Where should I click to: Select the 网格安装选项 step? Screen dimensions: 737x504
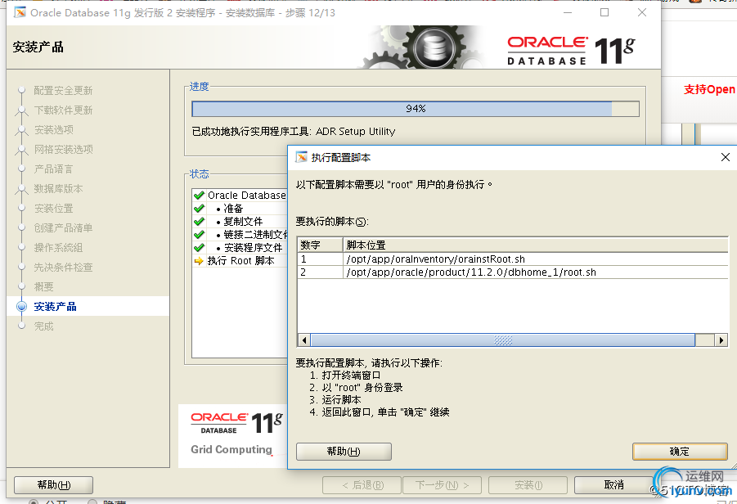(64, 150)
